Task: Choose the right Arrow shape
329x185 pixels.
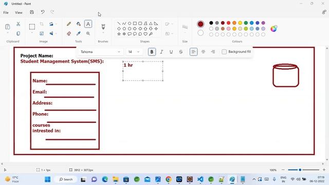Action: pos(135,29)
